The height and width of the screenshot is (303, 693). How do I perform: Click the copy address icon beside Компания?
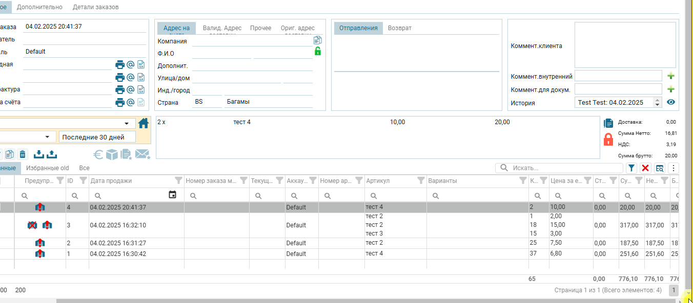tap(318, 40)
